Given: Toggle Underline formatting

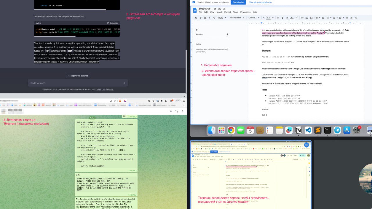Looking at the screenshot, I should pyautogui.click(x=287, y=18).
